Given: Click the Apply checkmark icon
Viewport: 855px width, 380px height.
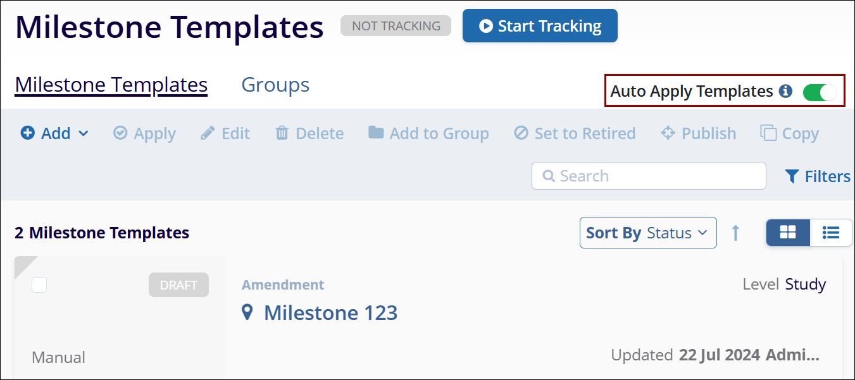Looking at the screenshot, I should [x=120, y=133].
